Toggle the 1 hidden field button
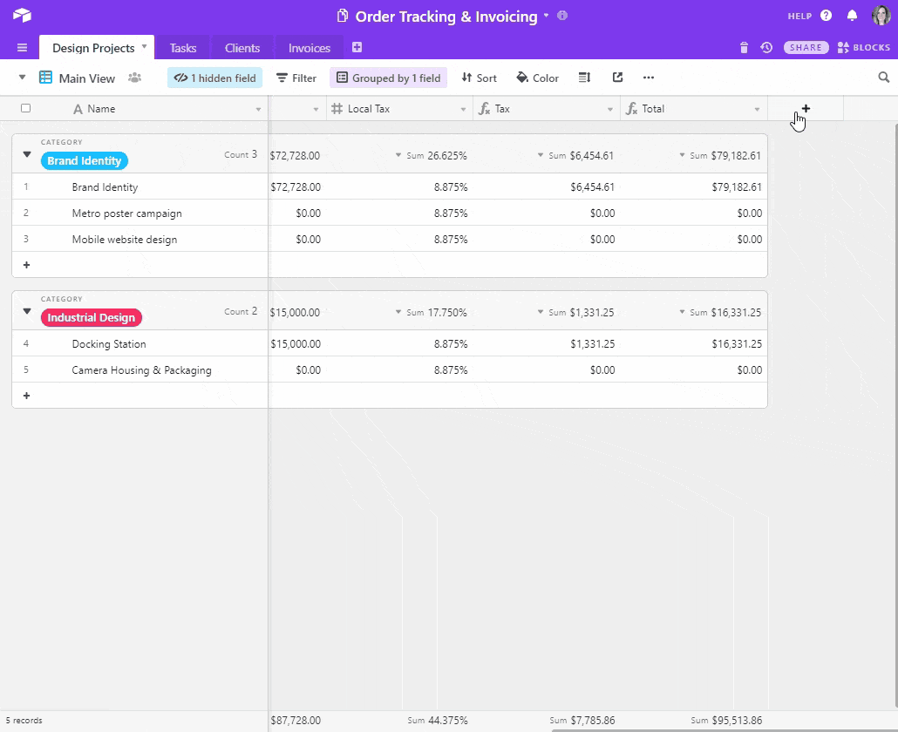This screenshot has width=898, height=732. tap(214, 78)
